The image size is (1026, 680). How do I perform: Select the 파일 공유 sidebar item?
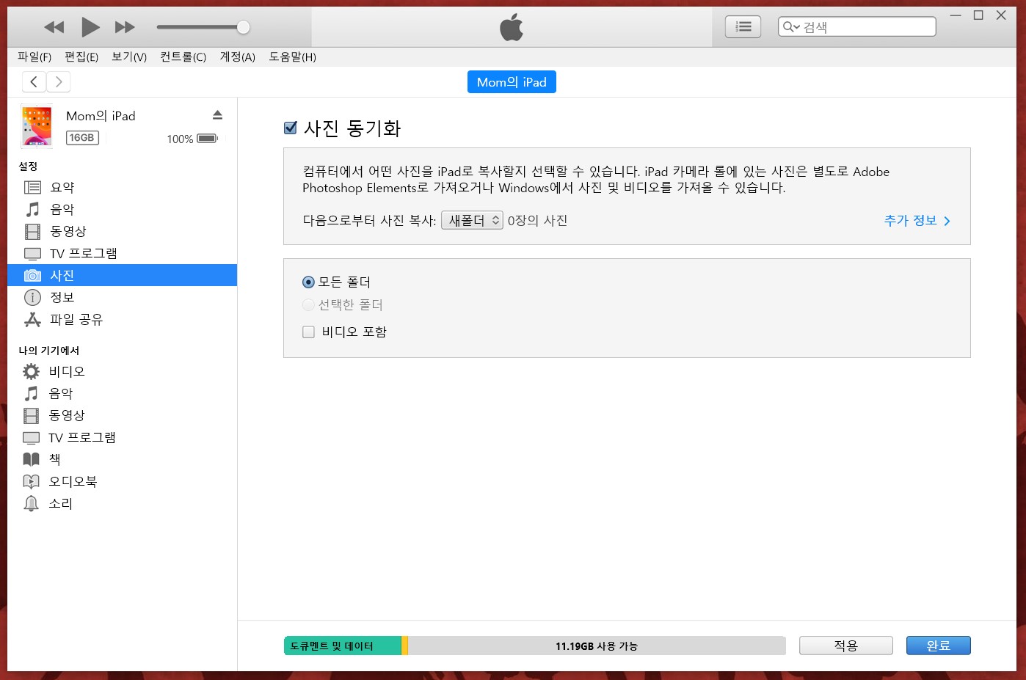pyautogui.click(x=122, y=319)
